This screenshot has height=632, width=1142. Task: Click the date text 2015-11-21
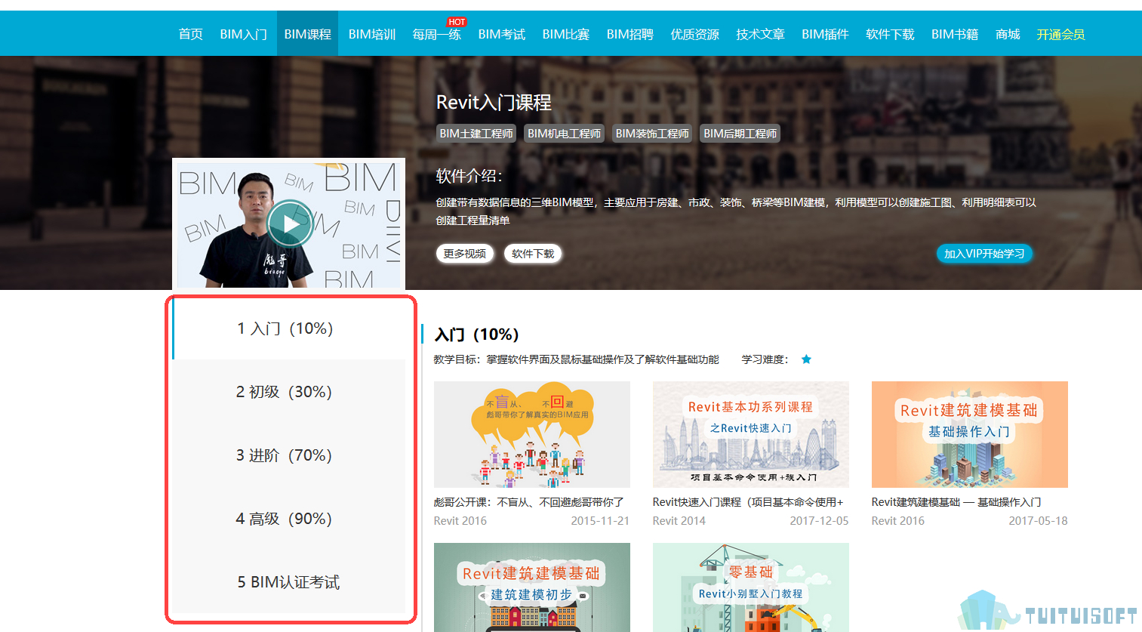click(600, 521)
